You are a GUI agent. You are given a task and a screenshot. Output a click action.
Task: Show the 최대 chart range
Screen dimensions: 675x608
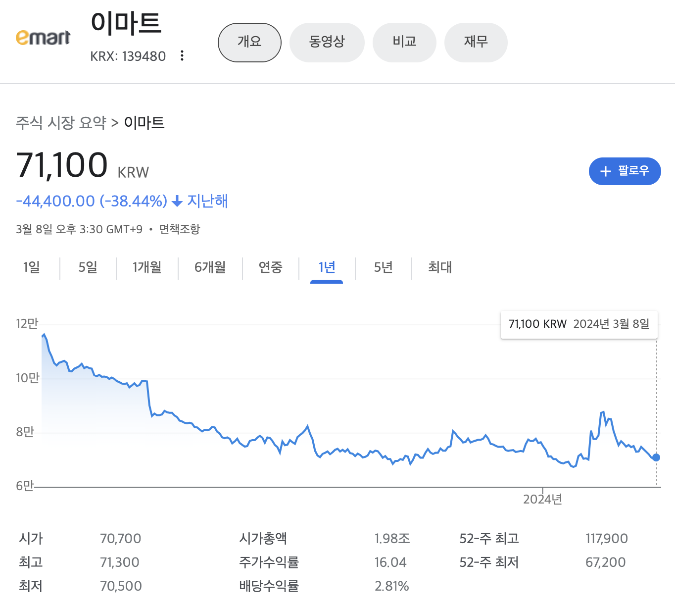pos(440,267)
